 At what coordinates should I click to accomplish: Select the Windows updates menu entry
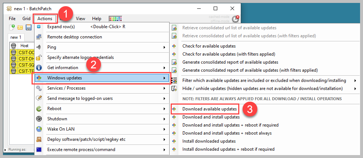(101, 78)
